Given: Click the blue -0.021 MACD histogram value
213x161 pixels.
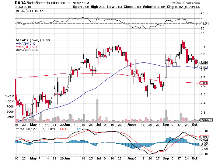Looking at the screenshot, I should pos(76,129).
